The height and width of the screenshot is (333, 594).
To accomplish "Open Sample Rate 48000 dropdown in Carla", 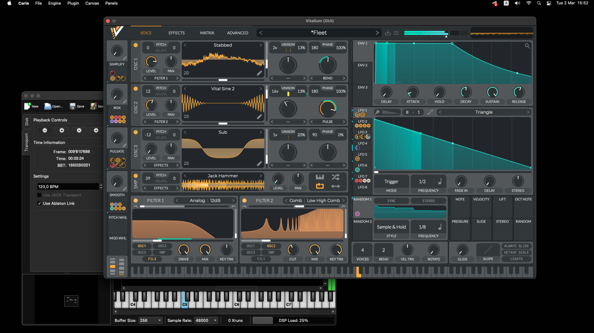I will coord(206,320).
